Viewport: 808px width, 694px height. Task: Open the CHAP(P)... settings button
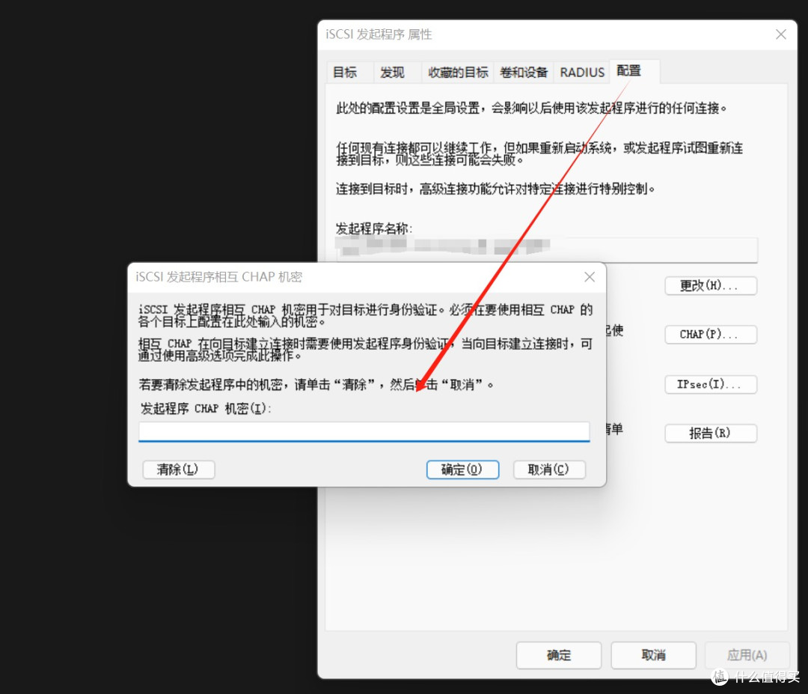[x=711, y=334]
